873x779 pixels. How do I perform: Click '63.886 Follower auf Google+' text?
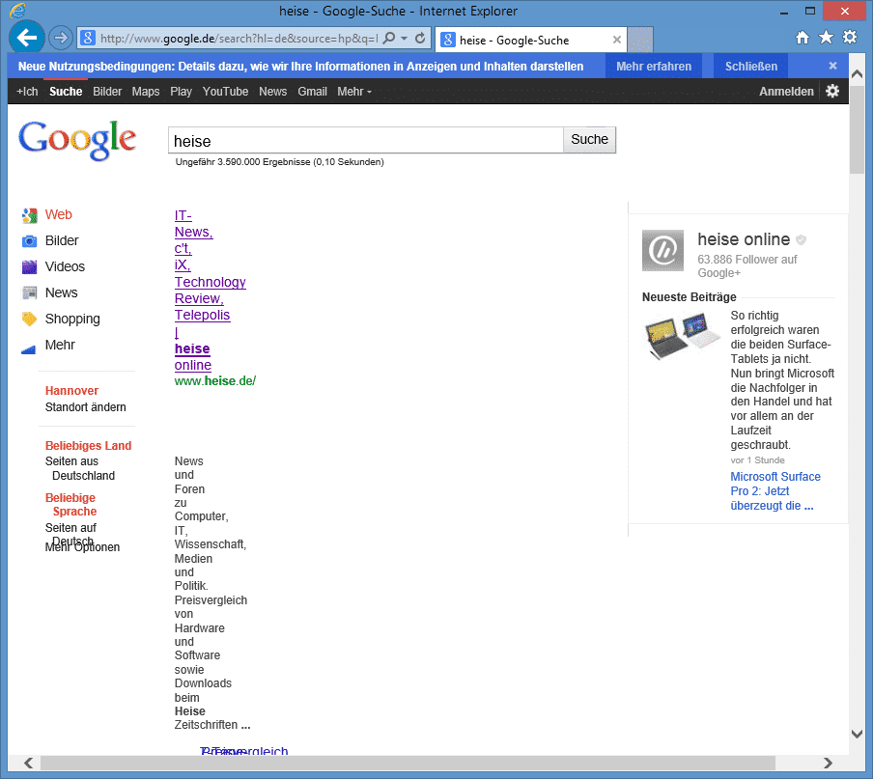747,266
